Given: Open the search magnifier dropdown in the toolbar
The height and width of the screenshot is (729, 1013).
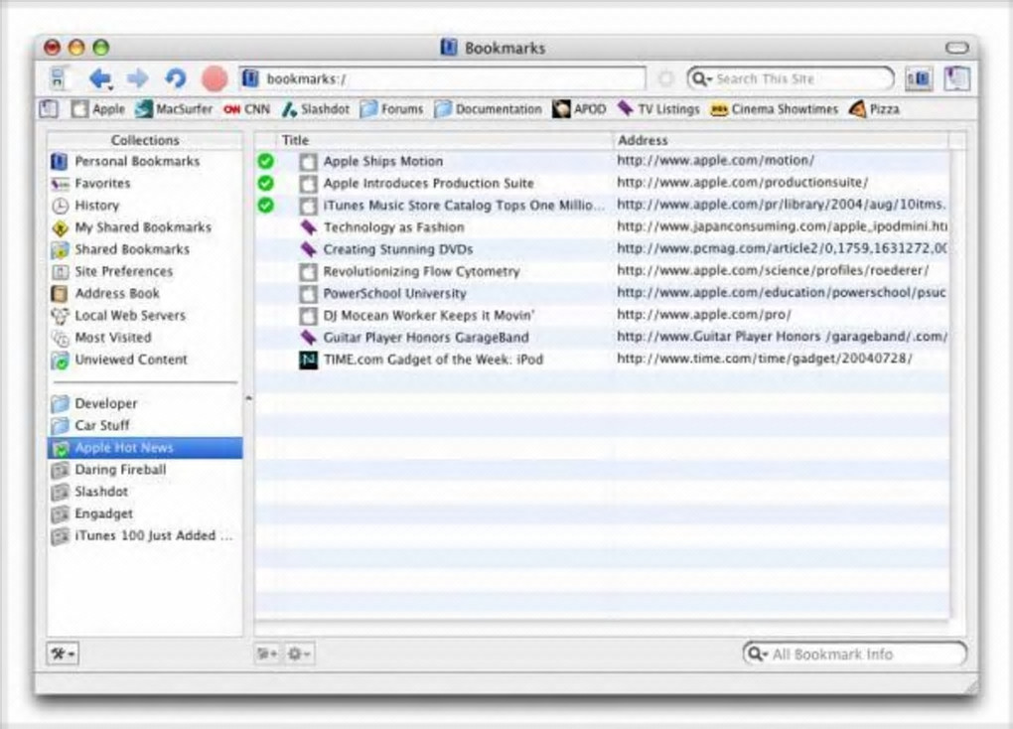Looking at the screenshot, I should 700,78.
